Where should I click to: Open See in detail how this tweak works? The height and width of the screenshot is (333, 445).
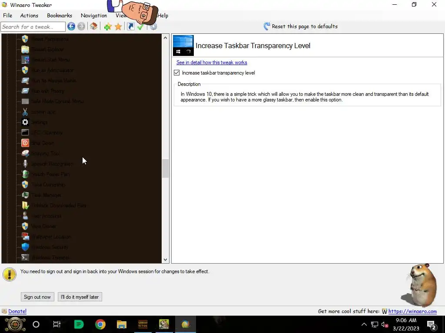pos(212,62)
